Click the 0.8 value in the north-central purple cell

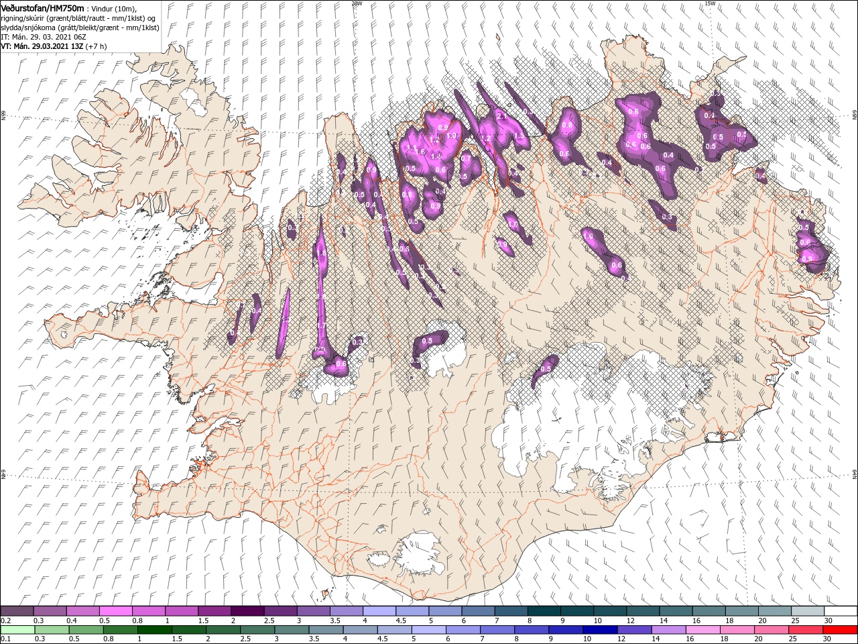(567, 125)
